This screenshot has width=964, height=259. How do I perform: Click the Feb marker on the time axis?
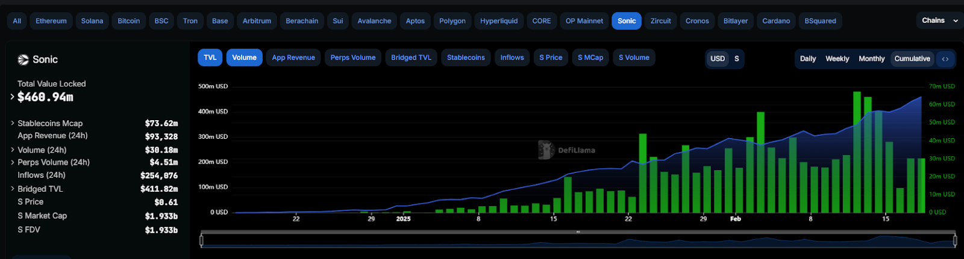tap(736, 219)
